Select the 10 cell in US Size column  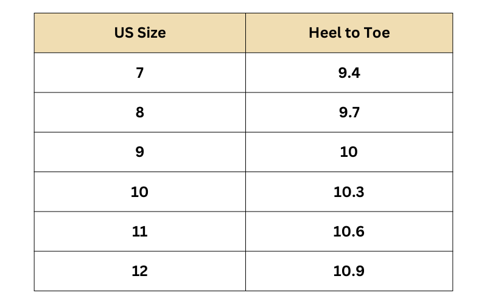pos(140,192)
